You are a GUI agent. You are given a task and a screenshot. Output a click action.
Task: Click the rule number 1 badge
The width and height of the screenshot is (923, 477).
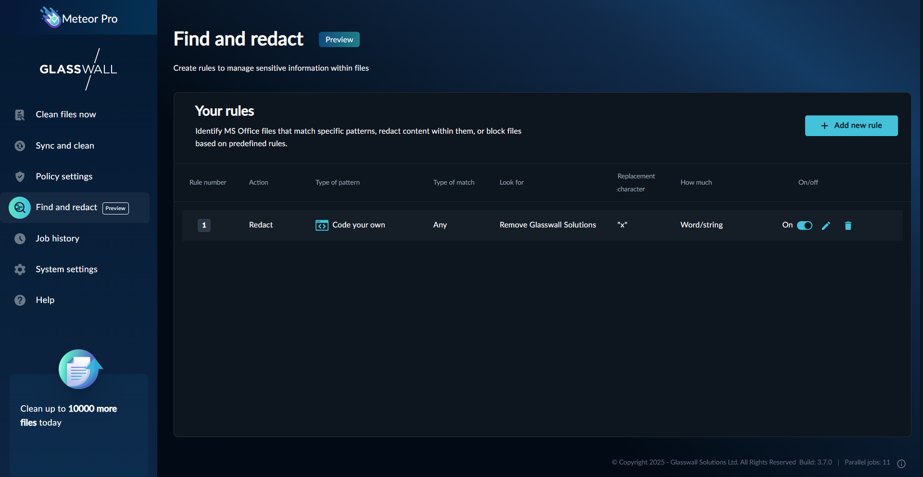point(204,225)
